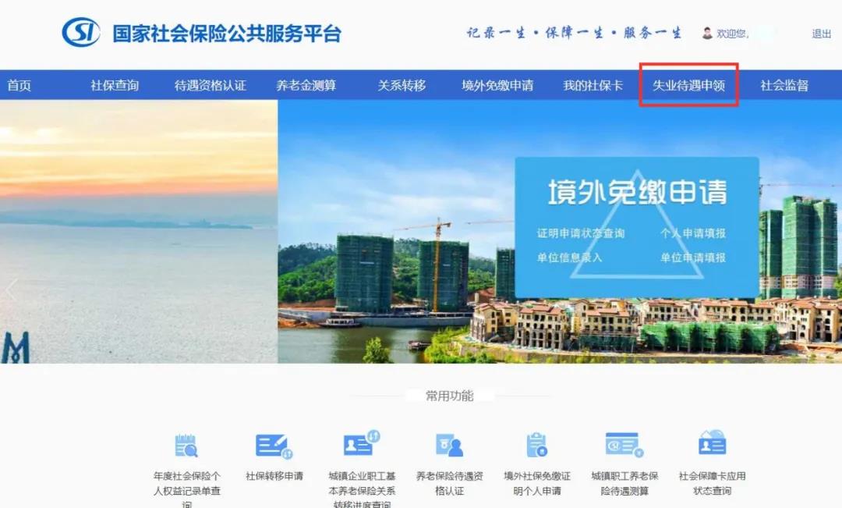Open the 社保查询 menu

[115, 86]
